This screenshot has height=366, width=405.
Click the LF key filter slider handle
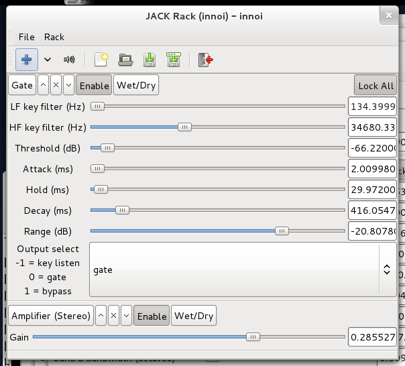[97, 106]
